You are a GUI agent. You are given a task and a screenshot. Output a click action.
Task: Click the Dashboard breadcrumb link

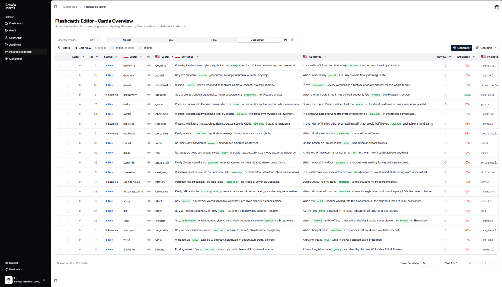click(70, 7)
